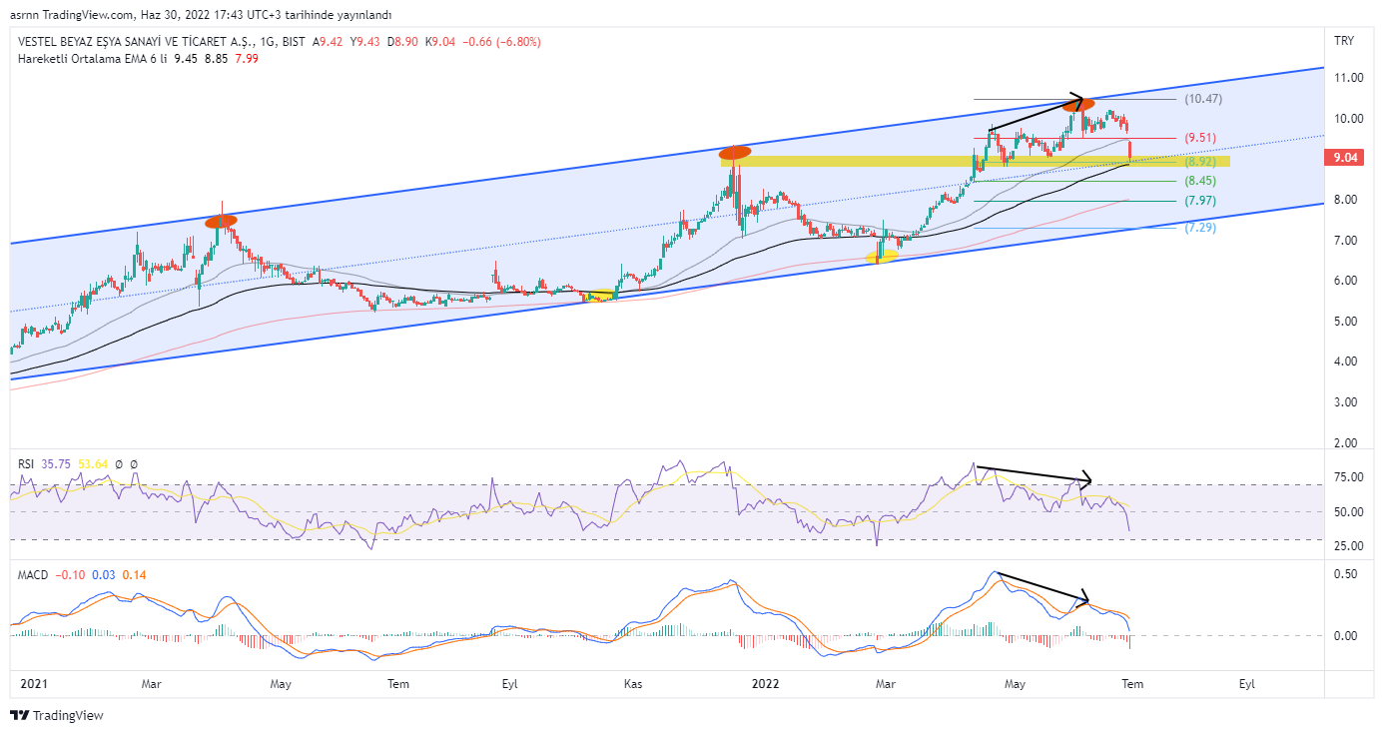Screen dimensions: 1384x733
Task: Click the green (7.97) level label
Action: point(1200,202)
